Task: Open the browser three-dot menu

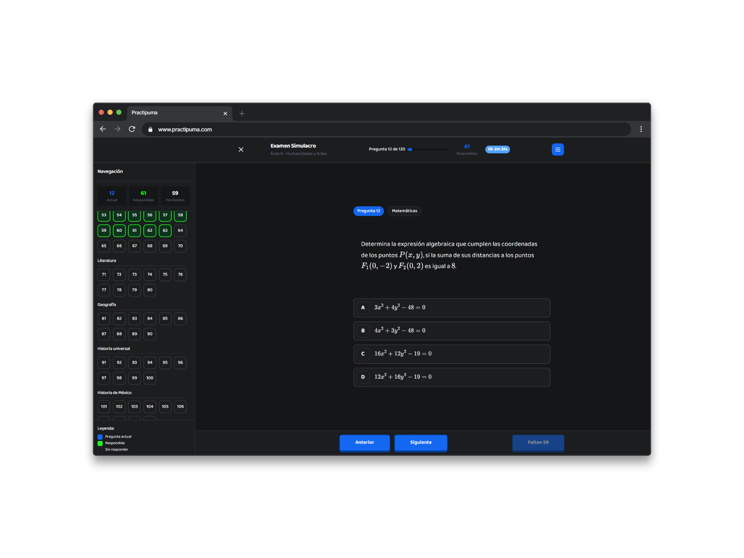Action: tap(641, 129)
